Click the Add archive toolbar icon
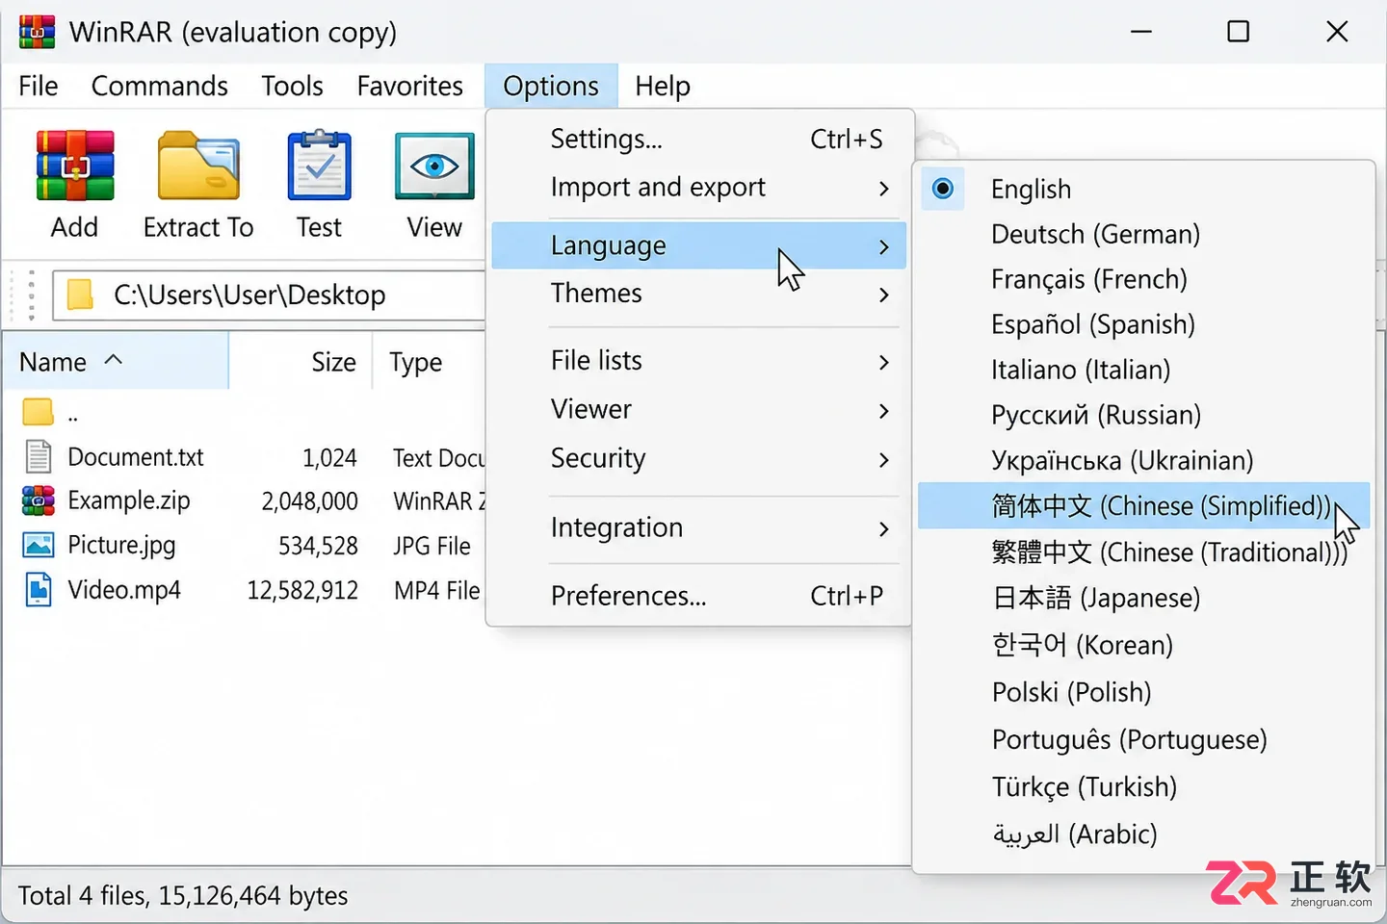 [x=75, y=166]
